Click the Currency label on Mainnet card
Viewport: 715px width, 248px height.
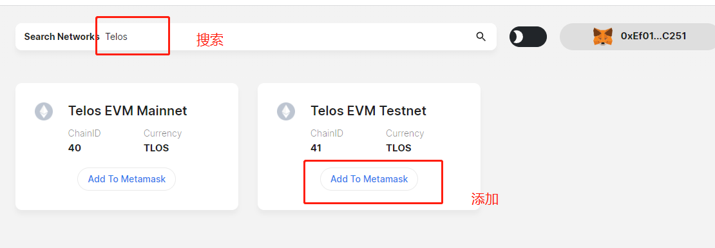(163, 133)
